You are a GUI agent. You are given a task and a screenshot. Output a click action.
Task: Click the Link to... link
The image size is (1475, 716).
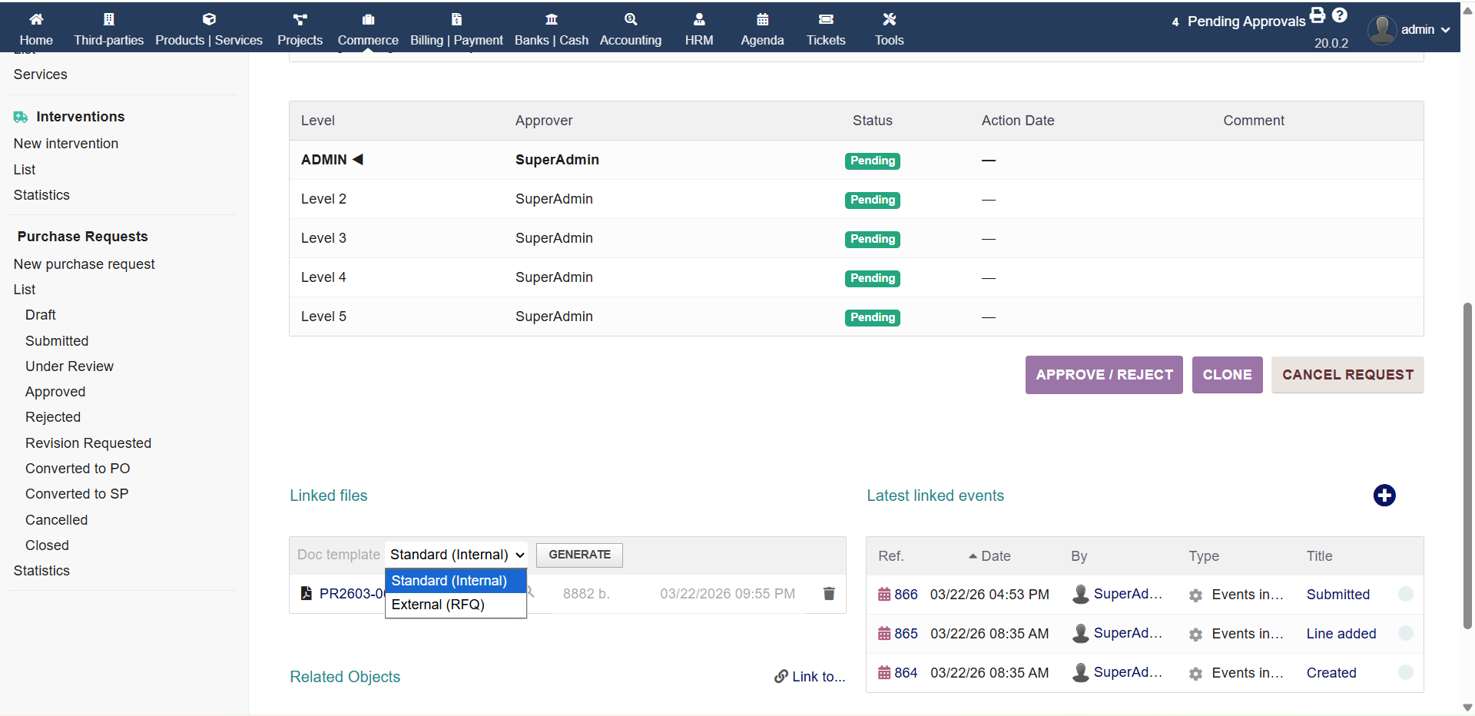pos(810,677)
